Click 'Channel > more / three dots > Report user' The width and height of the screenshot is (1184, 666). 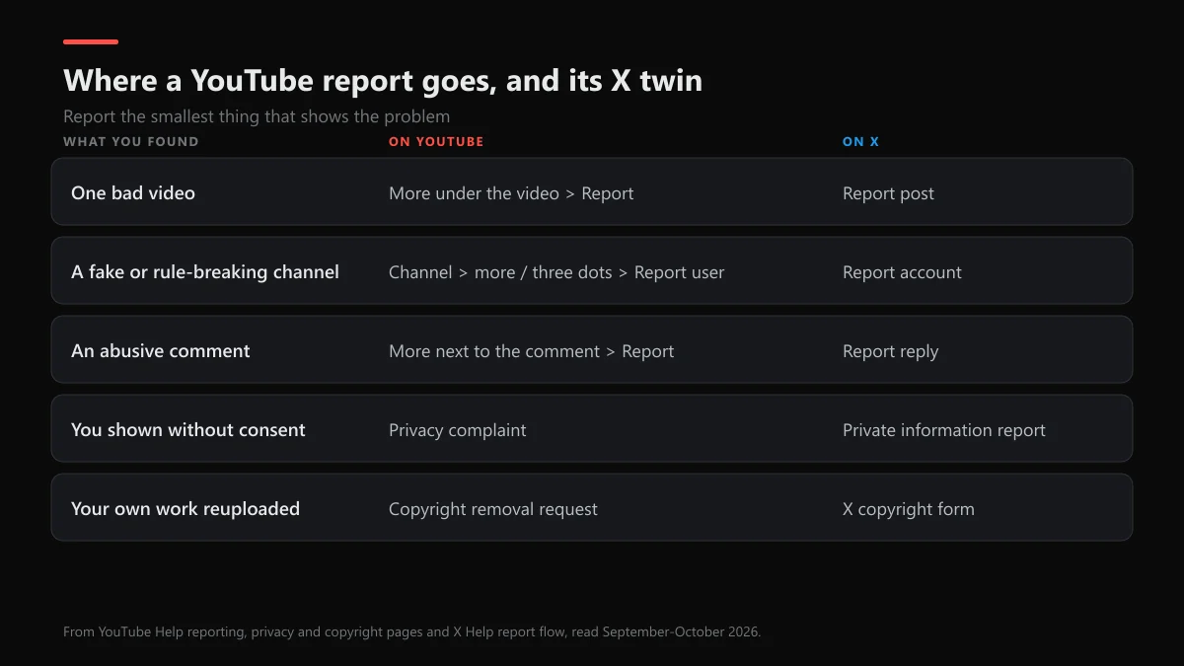(556, 272)
